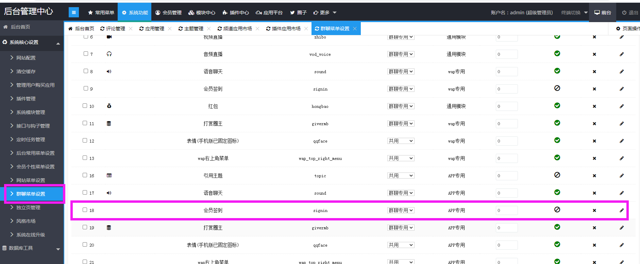
Task: Click the edit pencil icon for row 7 音频直播
Action: coord(622,54)
